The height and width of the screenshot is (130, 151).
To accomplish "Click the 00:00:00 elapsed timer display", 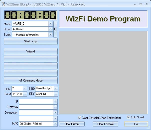I will coord(30,15).
